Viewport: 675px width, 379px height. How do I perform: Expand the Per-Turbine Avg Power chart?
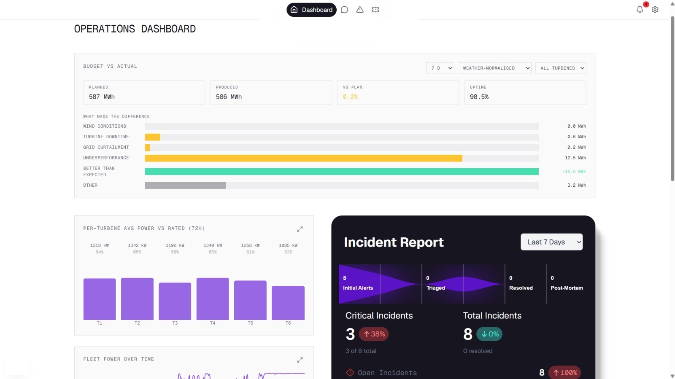point(300,229)
